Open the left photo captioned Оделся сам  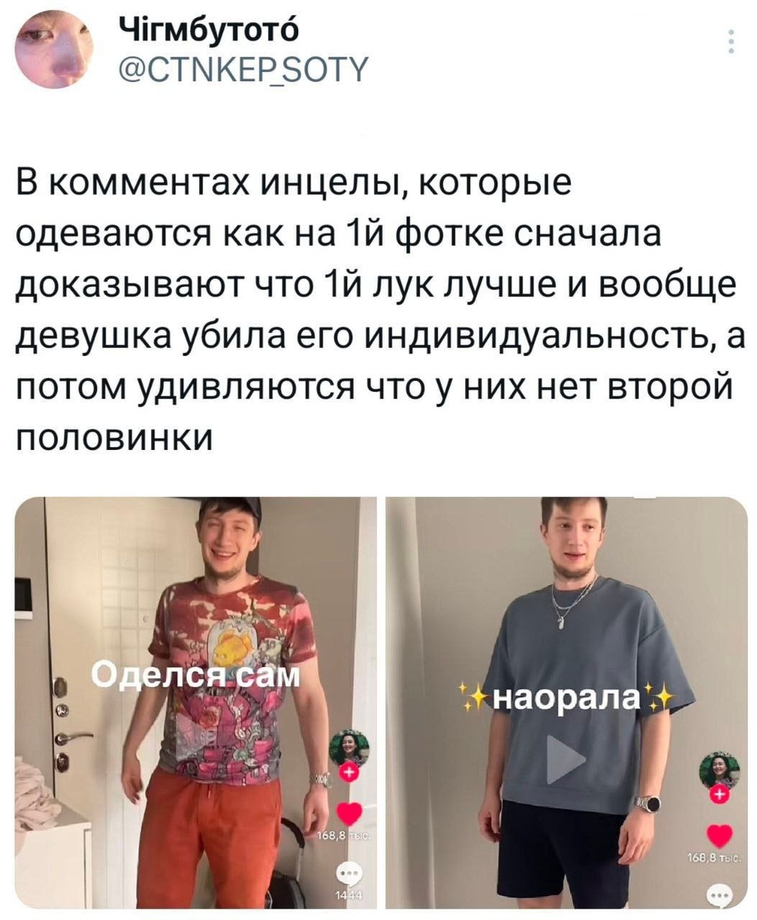pyautogui.click(x=195, y=702)
